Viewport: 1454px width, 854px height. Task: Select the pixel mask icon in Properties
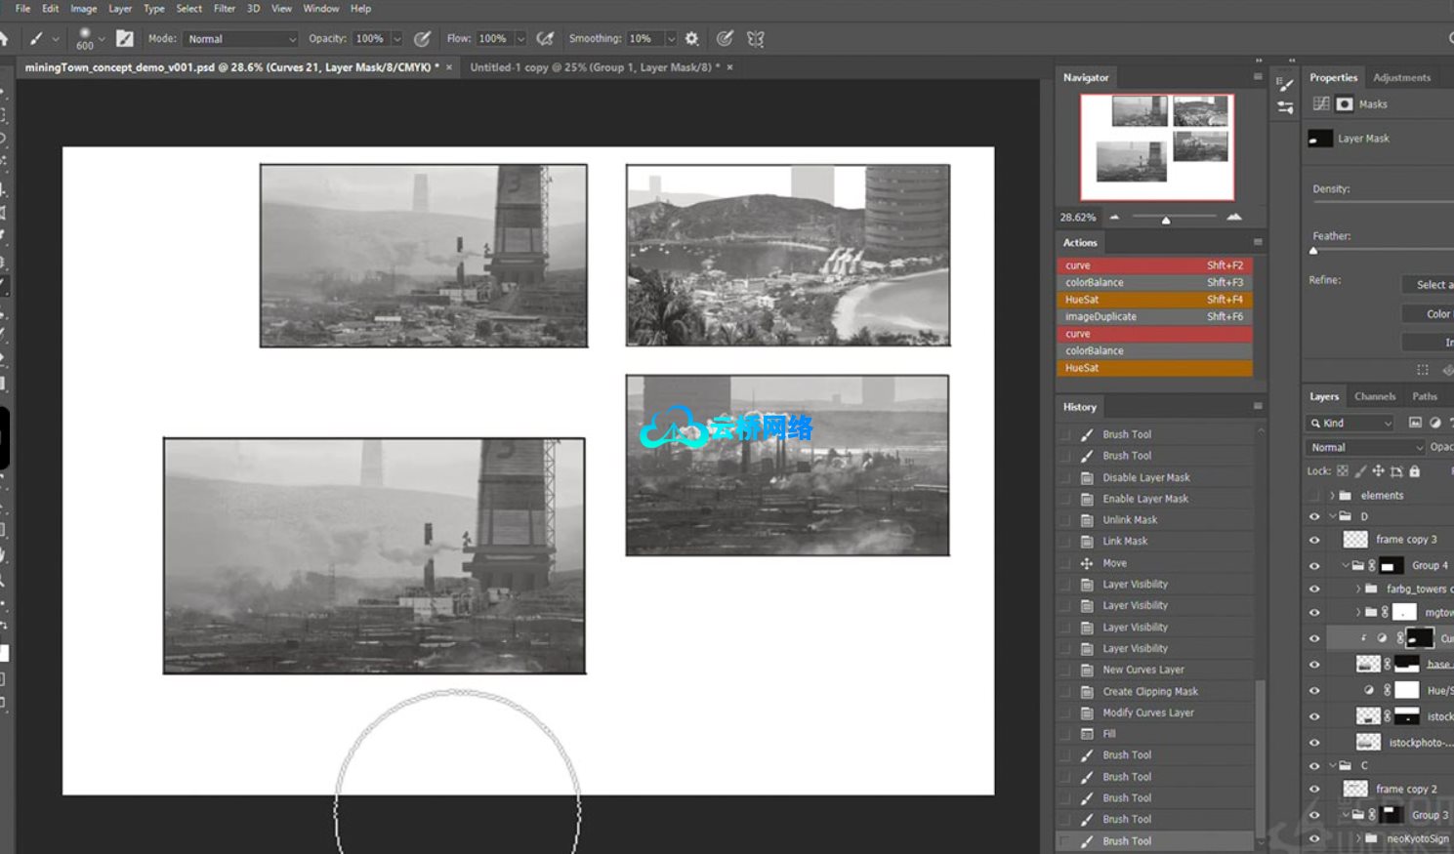[x=1345, y=104]
